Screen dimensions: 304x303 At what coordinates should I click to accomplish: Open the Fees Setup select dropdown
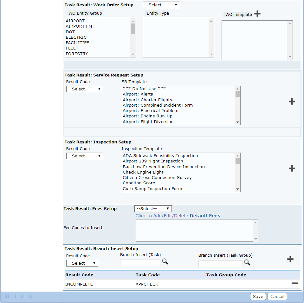click(x=153, y=208)
